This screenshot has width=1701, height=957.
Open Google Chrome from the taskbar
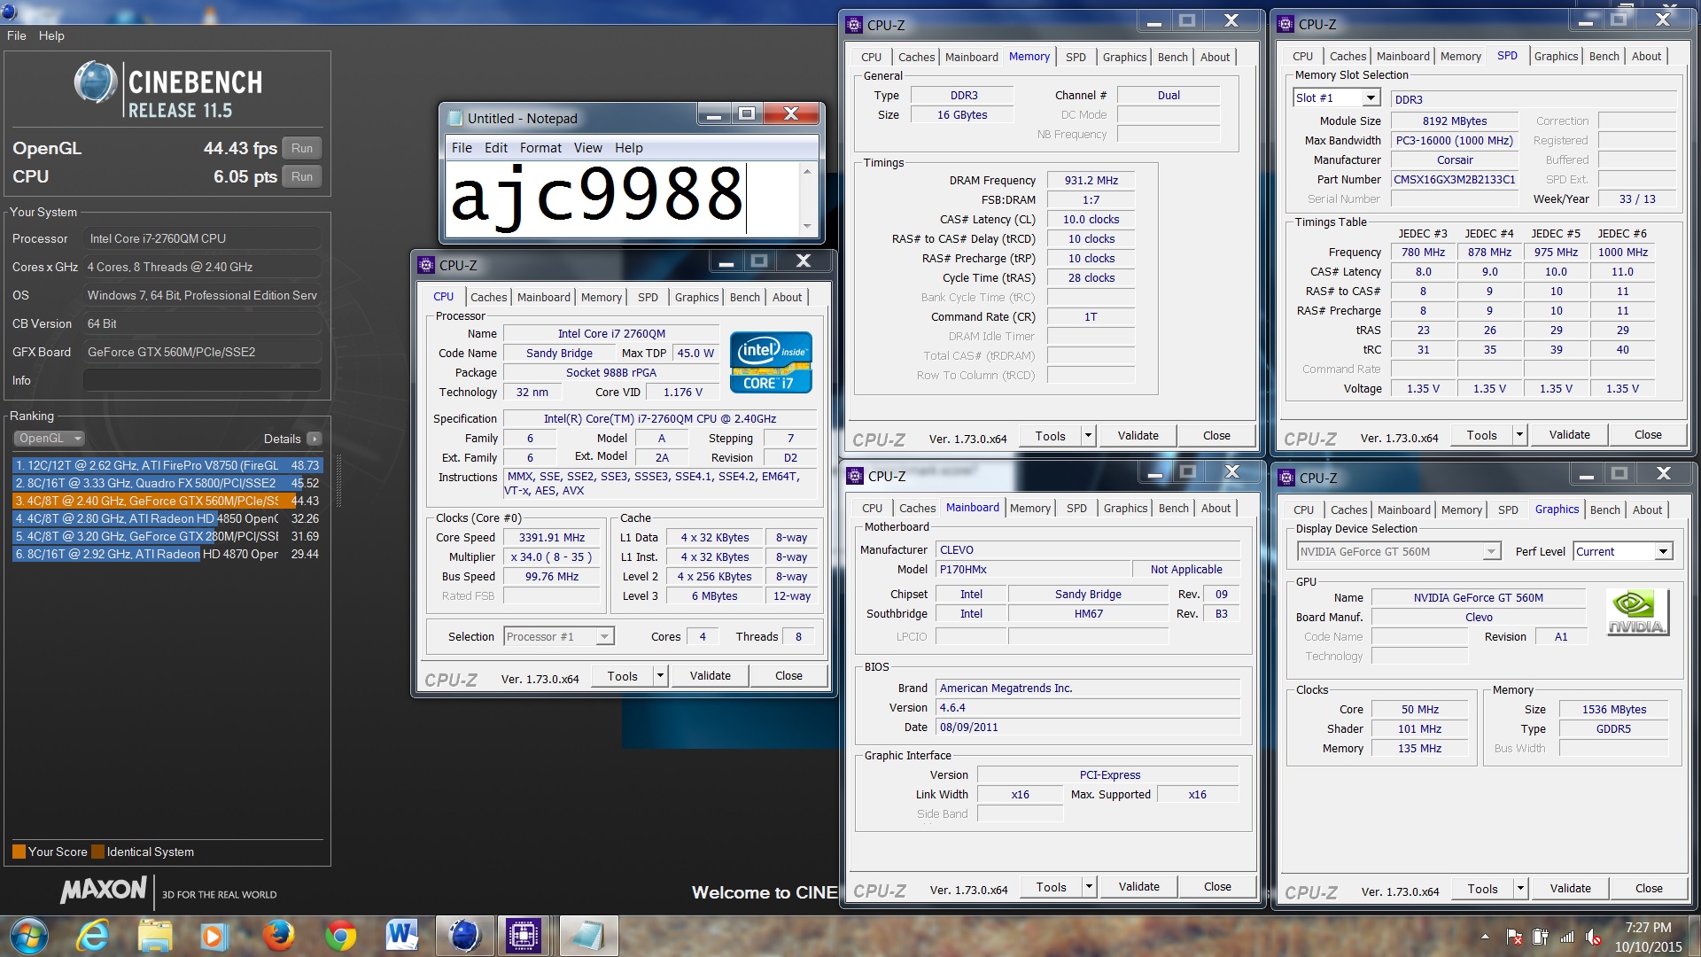coord(340,936)
